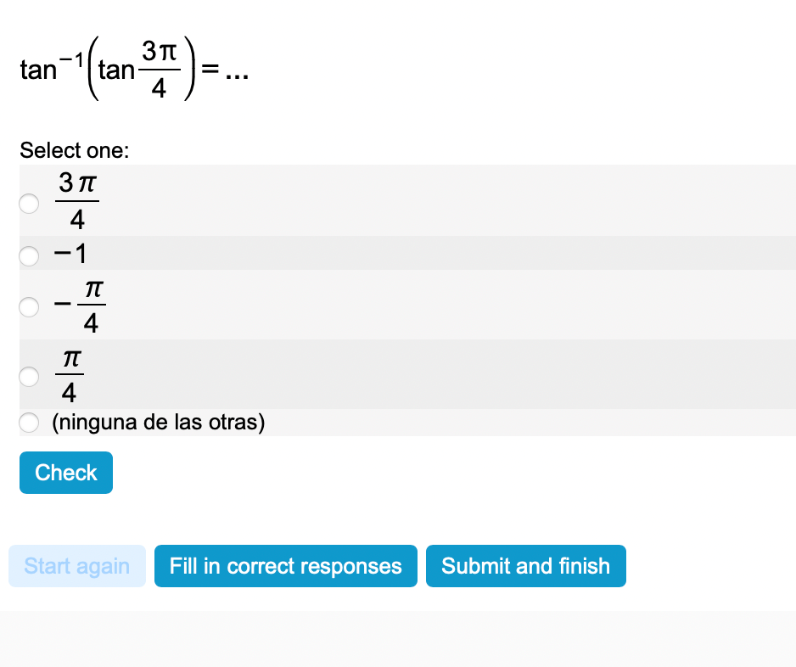Click the 3π/4 answer fraction label

coord(77,201)
